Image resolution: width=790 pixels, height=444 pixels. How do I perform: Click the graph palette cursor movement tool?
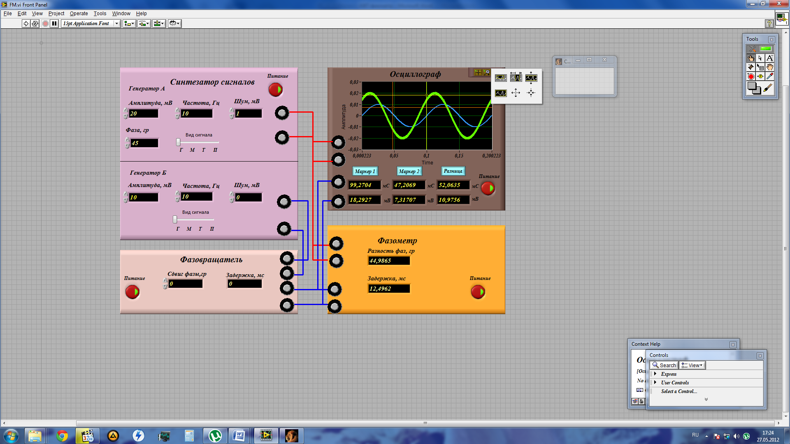pos(478,72)
